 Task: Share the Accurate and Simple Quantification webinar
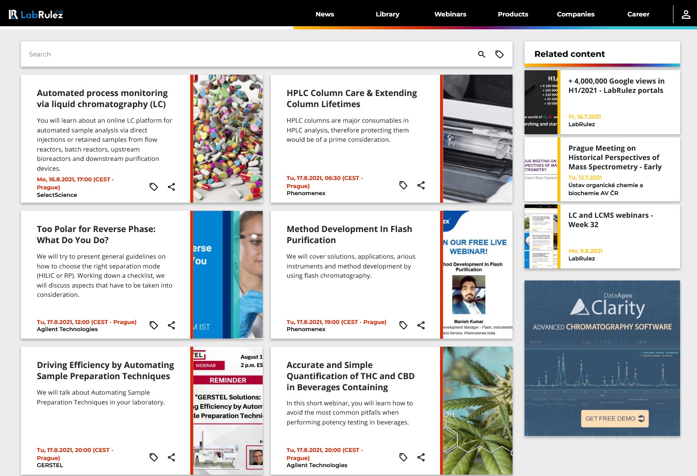[421, 457]
